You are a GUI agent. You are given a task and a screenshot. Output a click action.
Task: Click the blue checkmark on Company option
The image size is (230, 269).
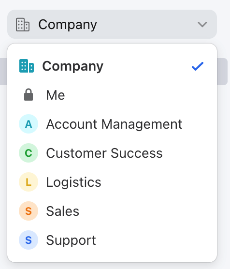point(198,66)
